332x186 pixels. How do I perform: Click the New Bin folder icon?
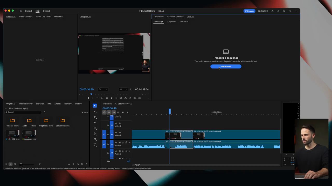click(x=78, y=164)
